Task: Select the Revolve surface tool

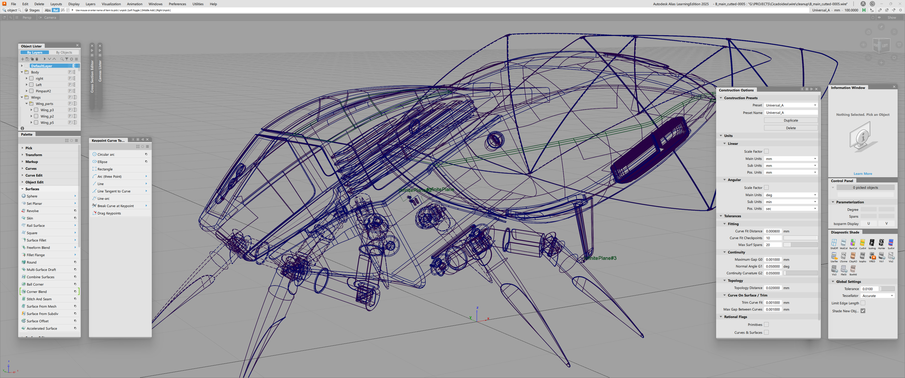Action: (33, 211)
